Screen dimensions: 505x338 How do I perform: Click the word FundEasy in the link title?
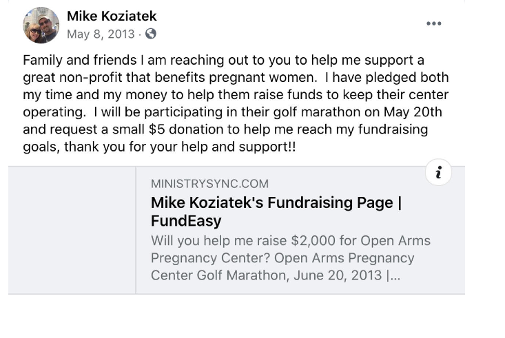coord(186,221)
